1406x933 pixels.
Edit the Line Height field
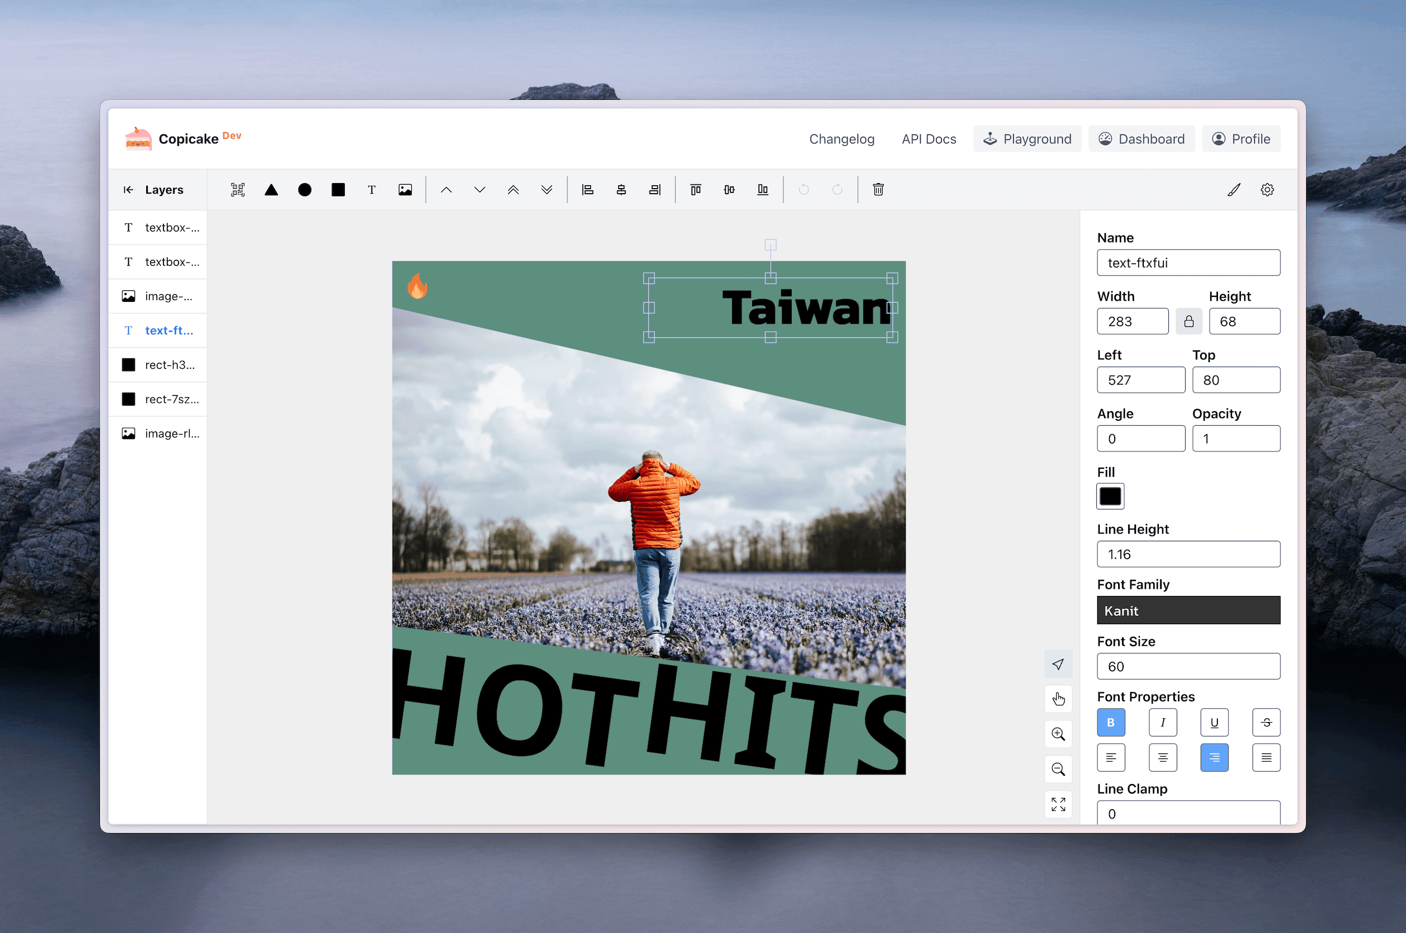tap(1188, 554)
